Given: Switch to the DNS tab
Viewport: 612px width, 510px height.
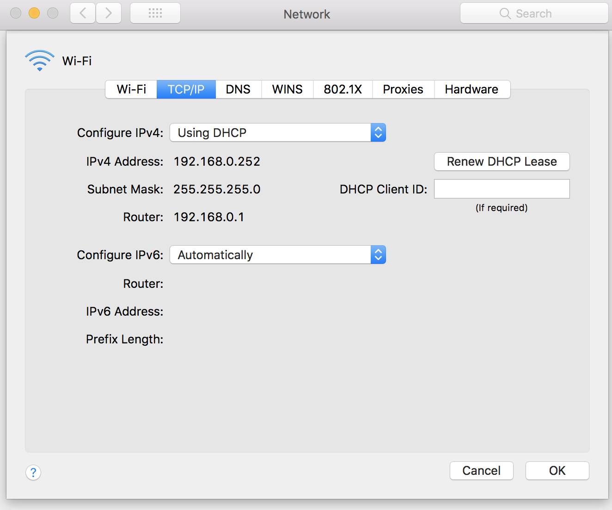Looking at the screenshot, I should (238, 89).
